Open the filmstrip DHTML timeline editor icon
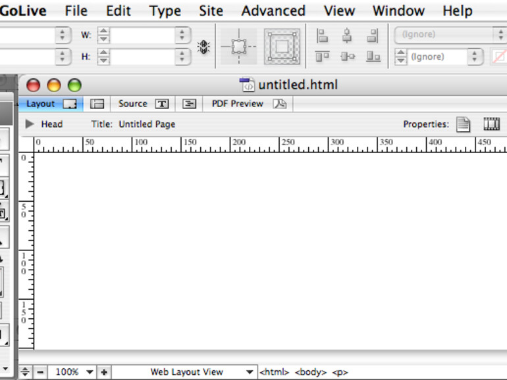507x380 pixels. point(491,124)
